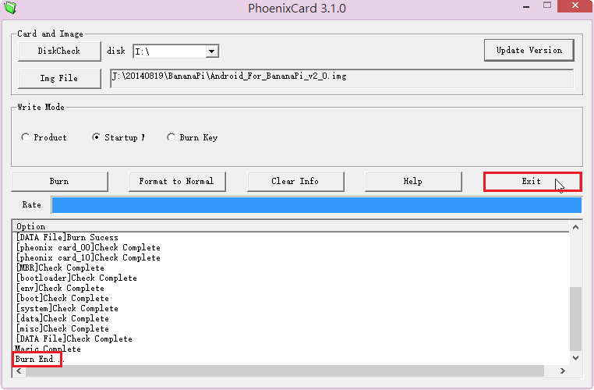Click Format to Normal button
The height and width of the screenshot is (390, 594).
(177, 182)
